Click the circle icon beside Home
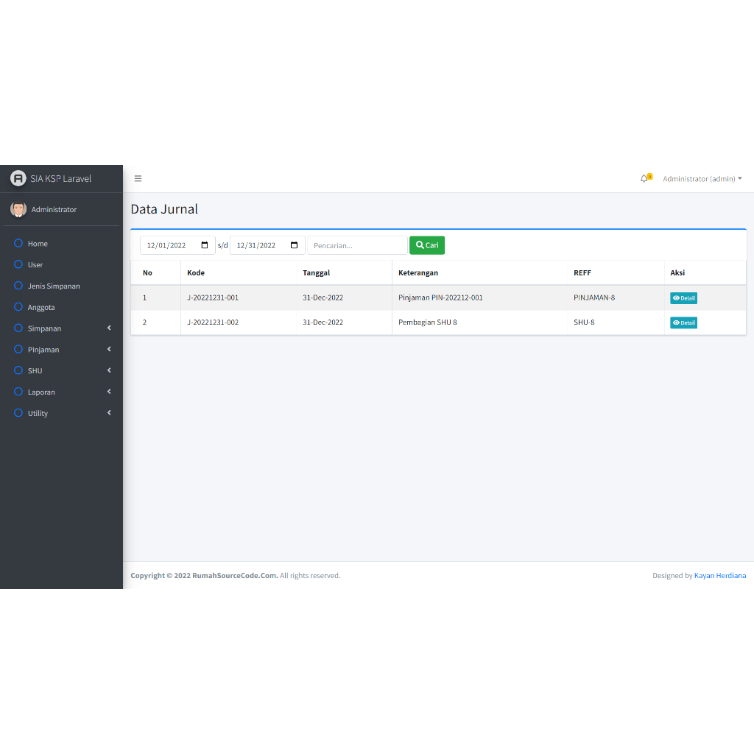 [19, 243]
